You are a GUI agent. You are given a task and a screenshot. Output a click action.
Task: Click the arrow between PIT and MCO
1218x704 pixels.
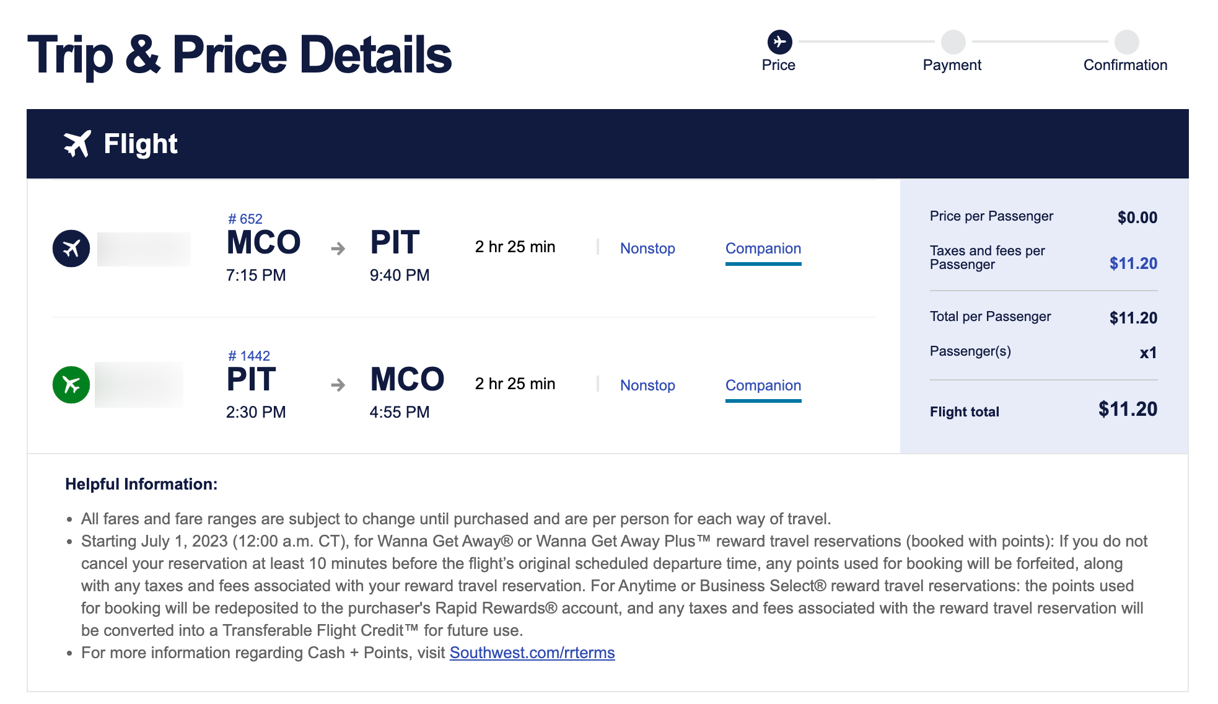coord(337,385)
